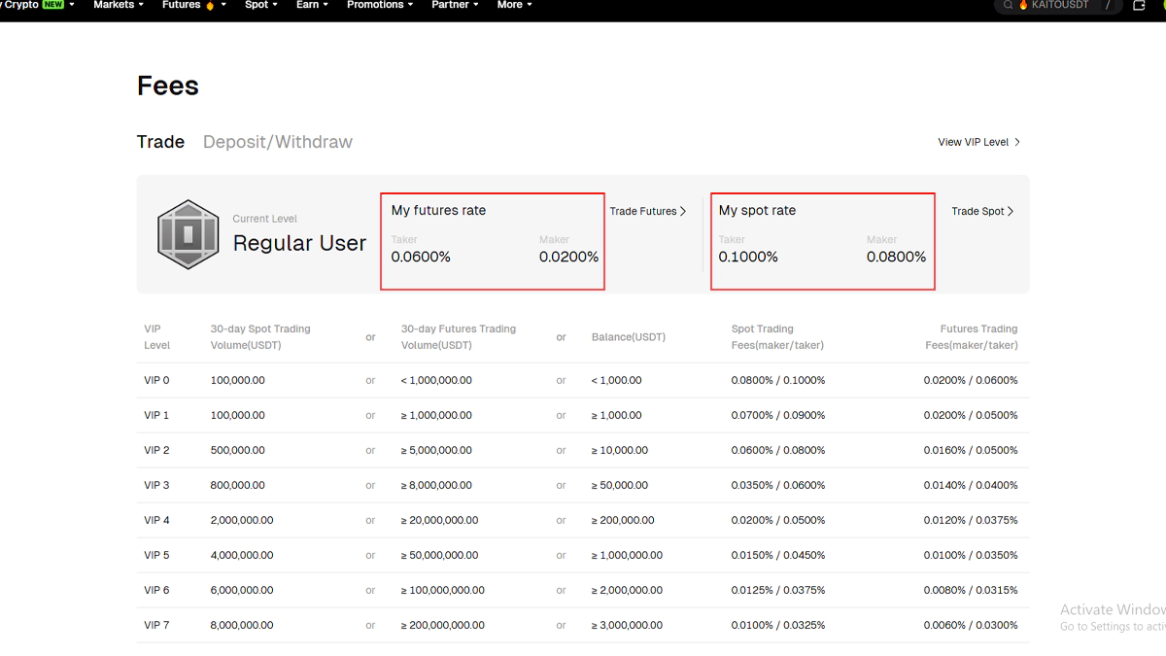Click the VIP 3 row in fee table
This screenshot has height=656, width=1166.
581,485
